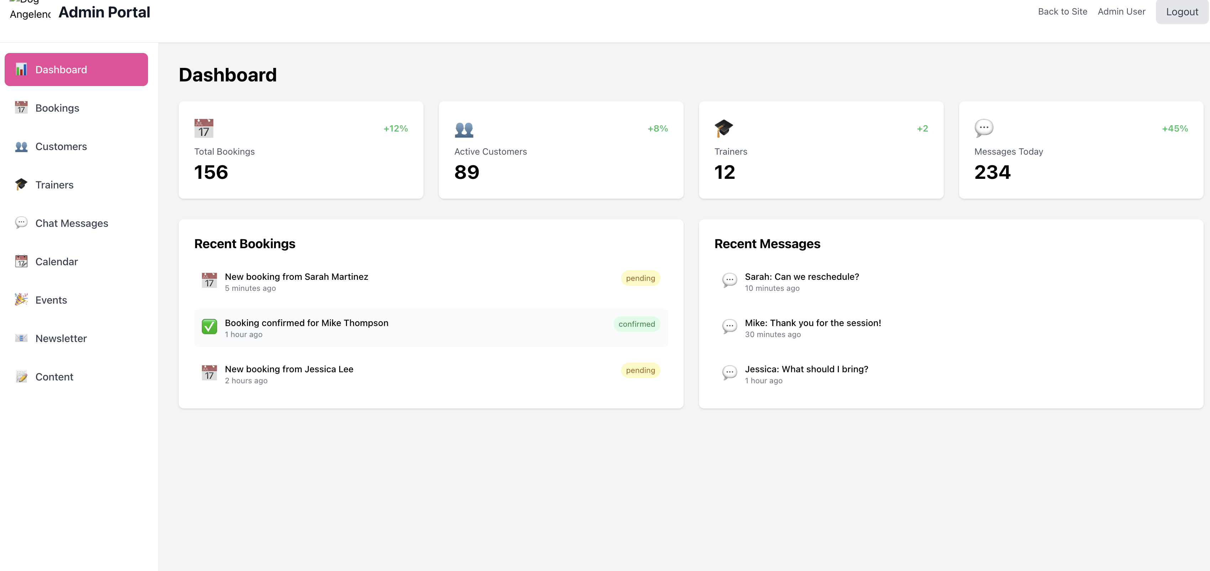This screenshot has height=571, width=1210.
Task: Click green checkmark icon beside Mike Thompson booking
Action: point(209,326)
